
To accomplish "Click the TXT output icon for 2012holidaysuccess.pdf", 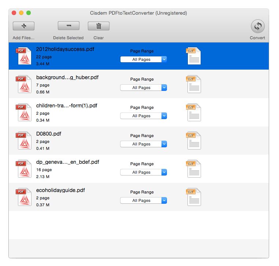I will point(194,56).
